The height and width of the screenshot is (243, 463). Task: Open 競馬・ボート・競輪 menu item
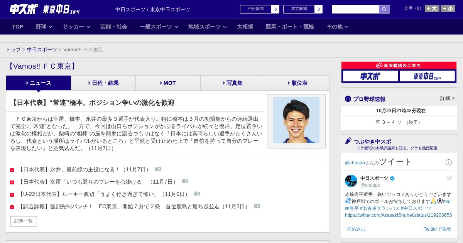click(x=290, y=27)
